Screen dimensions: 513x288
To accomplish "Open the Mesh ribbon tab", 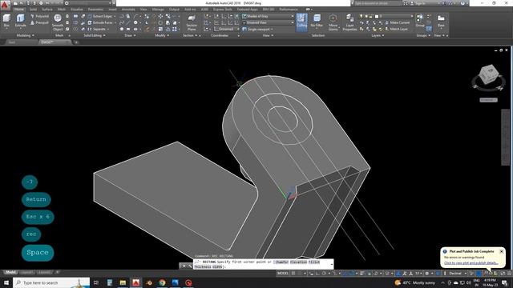I will [x=62, y=10].
